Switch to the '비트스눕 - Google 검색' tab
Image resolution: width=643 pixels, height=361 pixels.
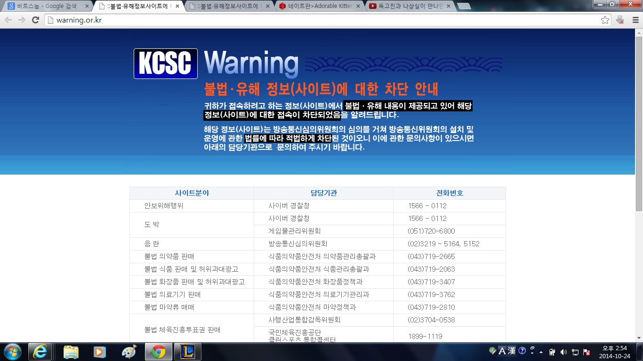click(x=45, y=7)
